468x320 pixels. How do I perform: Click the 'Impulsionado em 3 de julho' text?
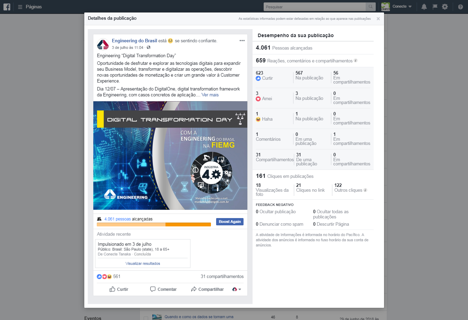[125, 244]
